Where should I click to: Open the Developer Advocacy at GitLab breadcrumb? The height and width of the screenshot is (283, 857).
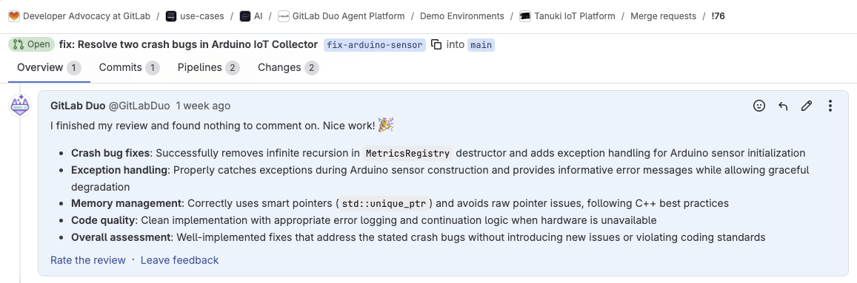click(x=87, y=16)
